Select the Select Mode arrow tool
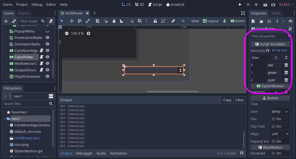Image resolution: width=296 pixels, height=159 pixels. coord(62,21)
